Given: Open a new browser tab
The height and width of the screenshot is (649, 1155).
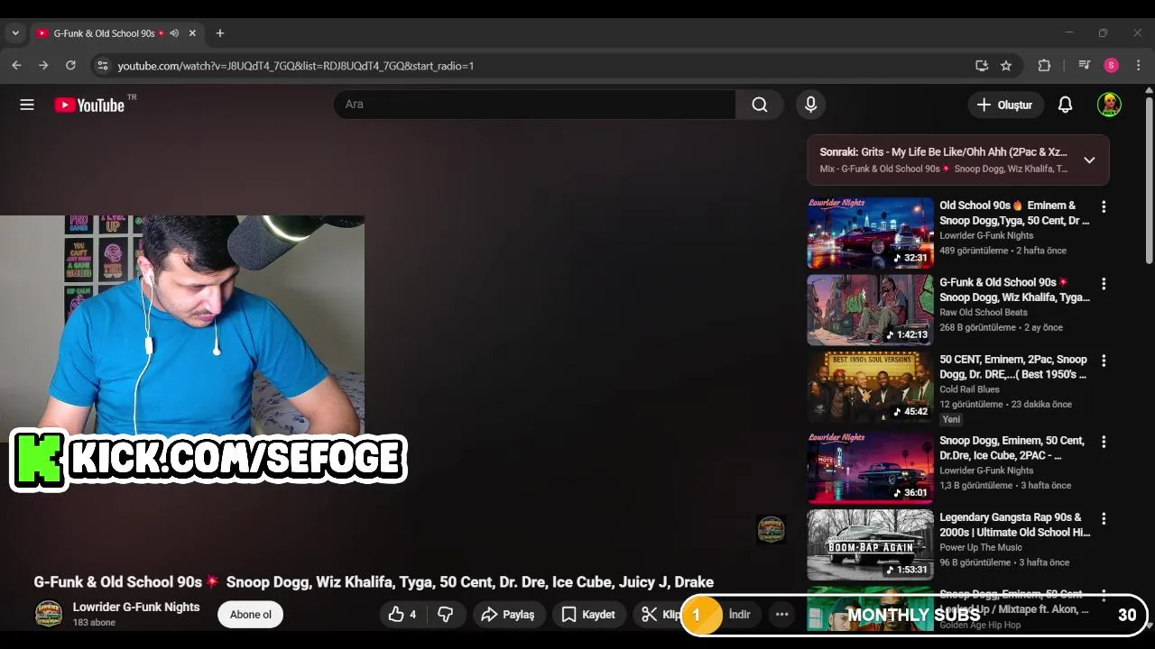Looking at the screenshot, I should tap(219, 33).
